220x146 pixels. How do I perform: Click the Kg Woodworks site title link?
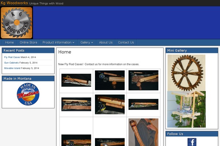(x=14, y=3)
